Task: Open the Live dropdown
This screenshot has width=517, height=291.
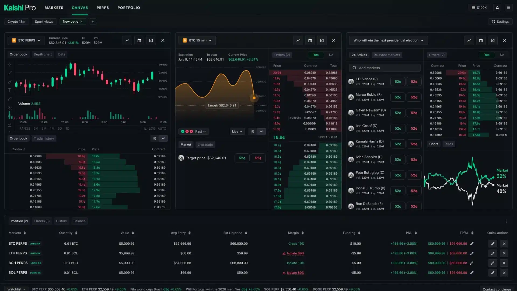Action: point(237,131)
